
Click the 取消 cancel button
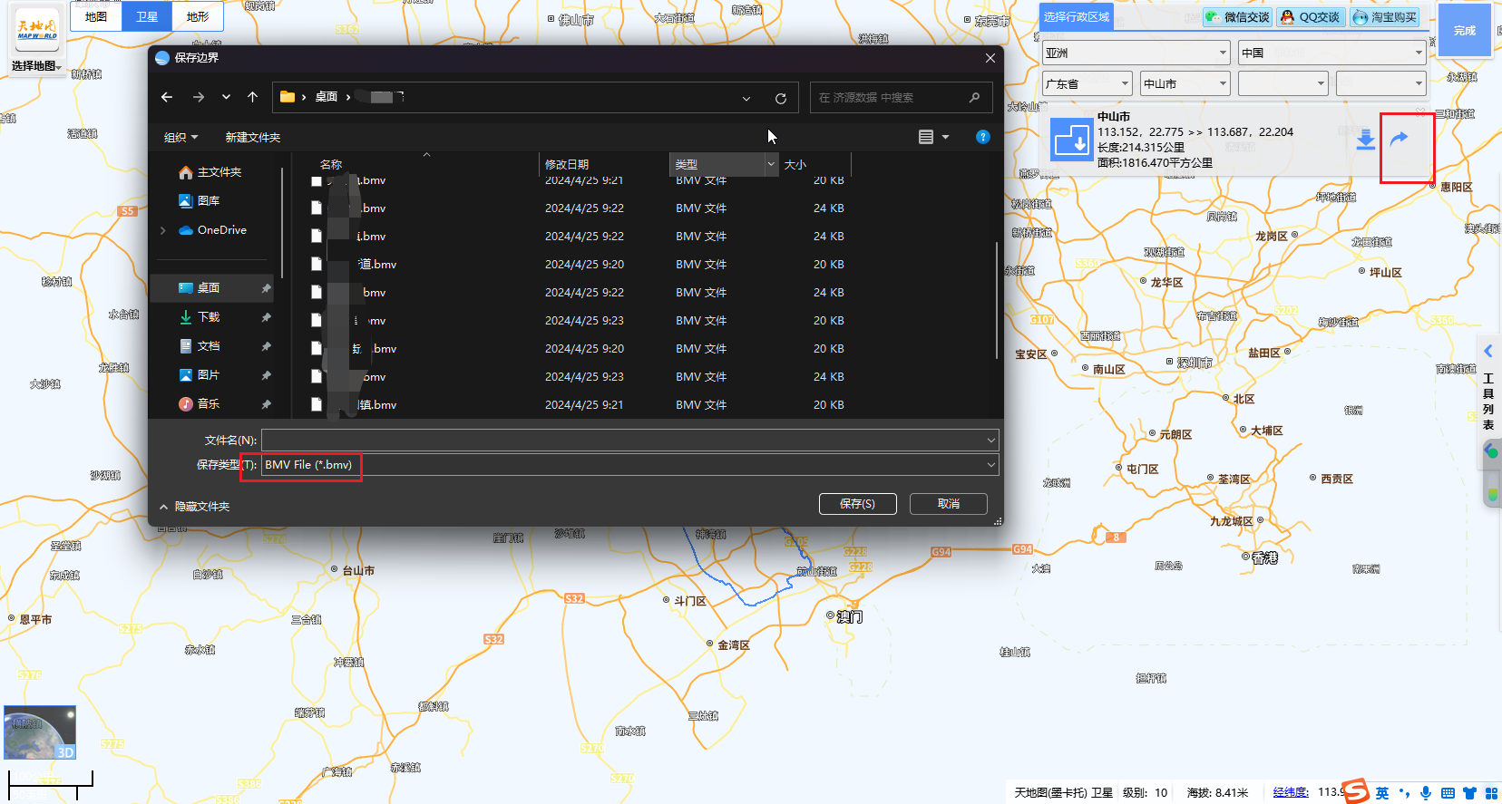pyautogui.click(x=949, y=504)
